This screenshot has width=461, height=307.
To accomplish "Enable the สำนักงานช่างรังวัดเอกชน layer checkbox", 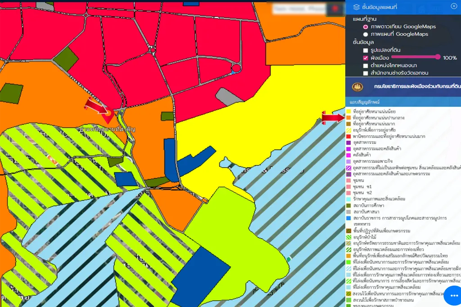I will tap(366, 73).
